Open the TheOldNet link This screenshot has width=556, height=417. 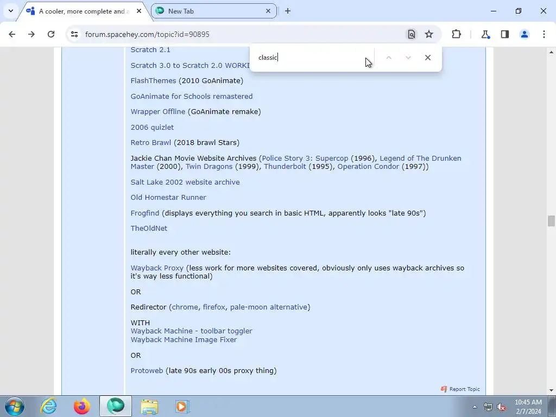(149, 229)
